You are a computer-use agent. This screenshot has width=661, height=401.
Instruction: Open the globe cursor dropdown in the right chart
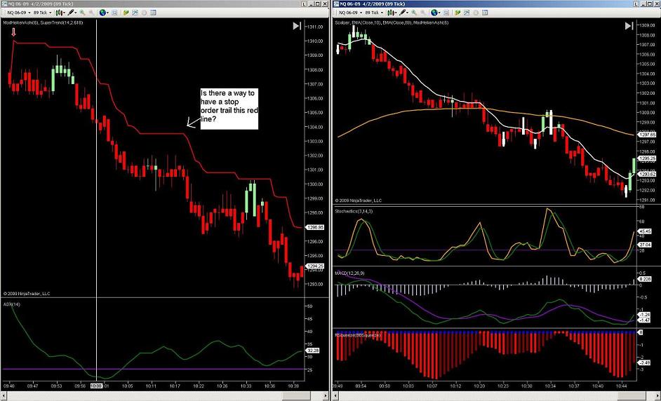click(436, 13)
